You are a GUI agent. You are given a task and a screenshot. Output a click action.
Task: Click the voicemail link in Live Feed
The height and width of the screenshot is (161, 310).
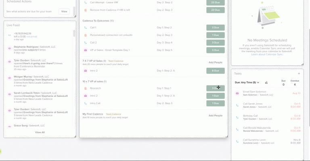[x=31, y=37]
